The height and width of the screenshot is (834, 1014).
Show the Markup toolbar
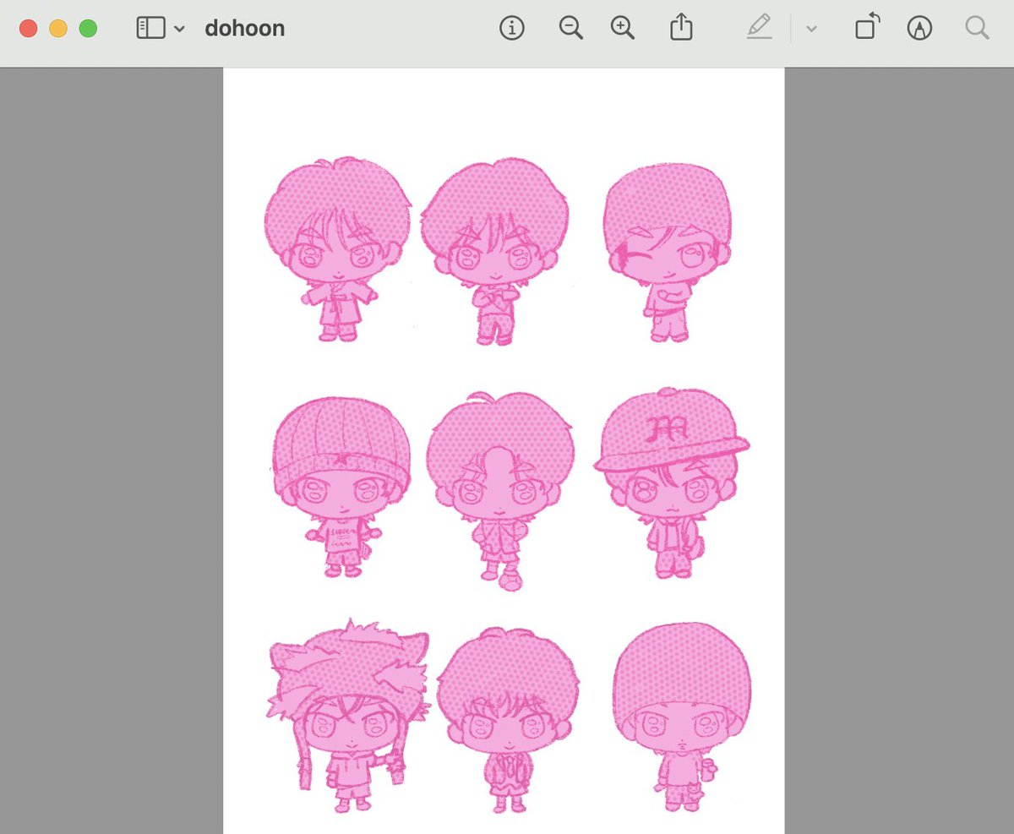[919, 29]
